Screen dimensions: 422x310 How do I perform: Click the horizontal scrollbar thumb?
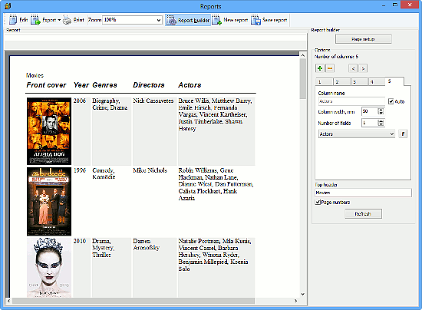[134, 301]
